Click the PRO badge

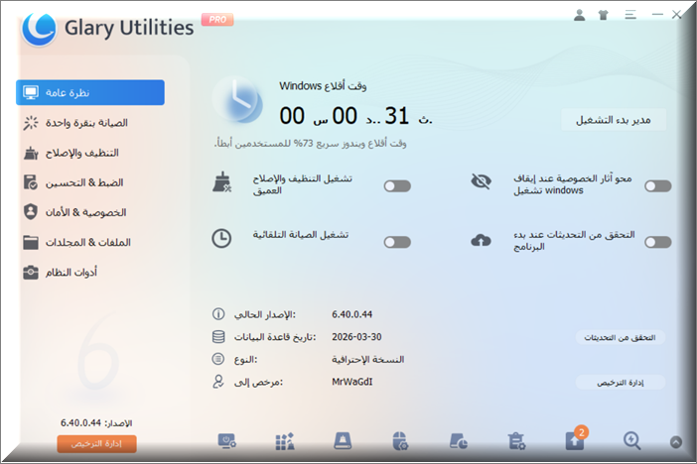217,20
